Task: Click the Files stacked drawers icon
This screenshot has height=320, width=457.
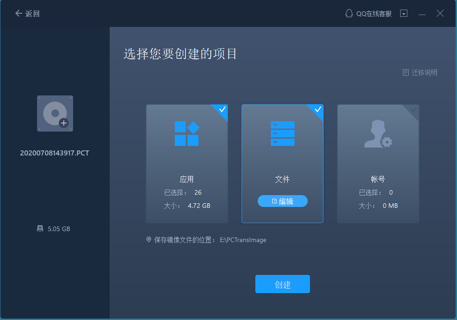Action: (x=282, y=134)
